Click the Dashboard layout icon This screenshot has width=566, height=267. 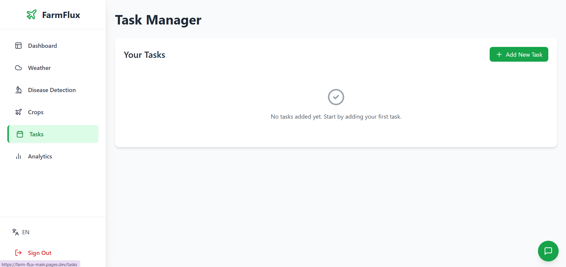pos(18,46)
